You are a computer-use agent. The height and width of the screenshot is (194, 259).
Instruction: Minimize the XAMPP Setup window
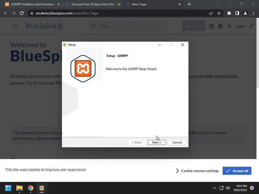tap(160, 45)
